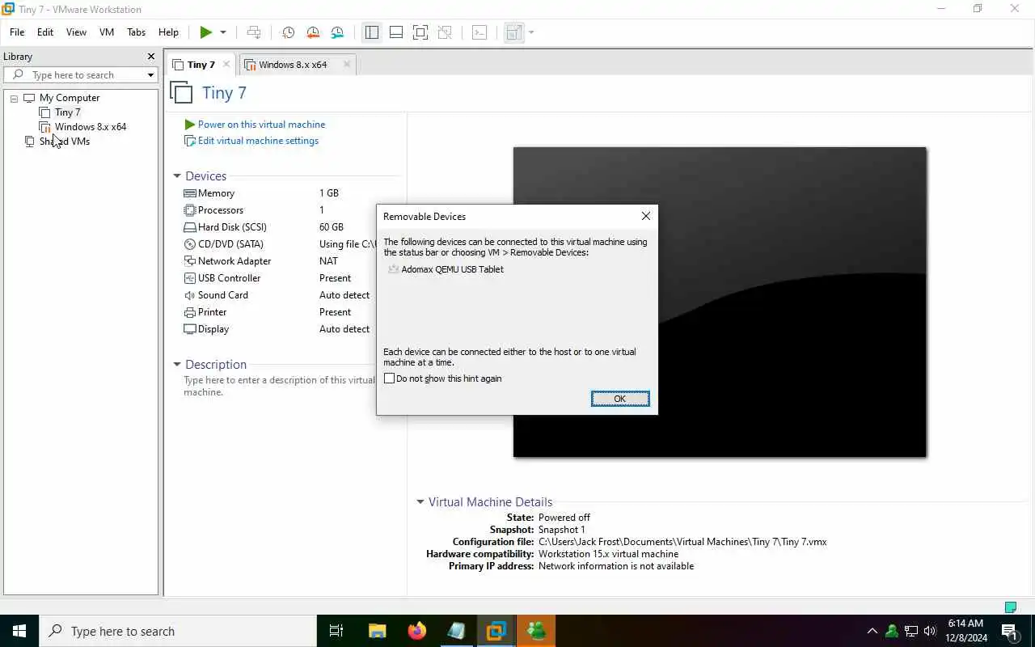Click the Sound Card device icon
Screen dimensions: 1035x647
190,295
